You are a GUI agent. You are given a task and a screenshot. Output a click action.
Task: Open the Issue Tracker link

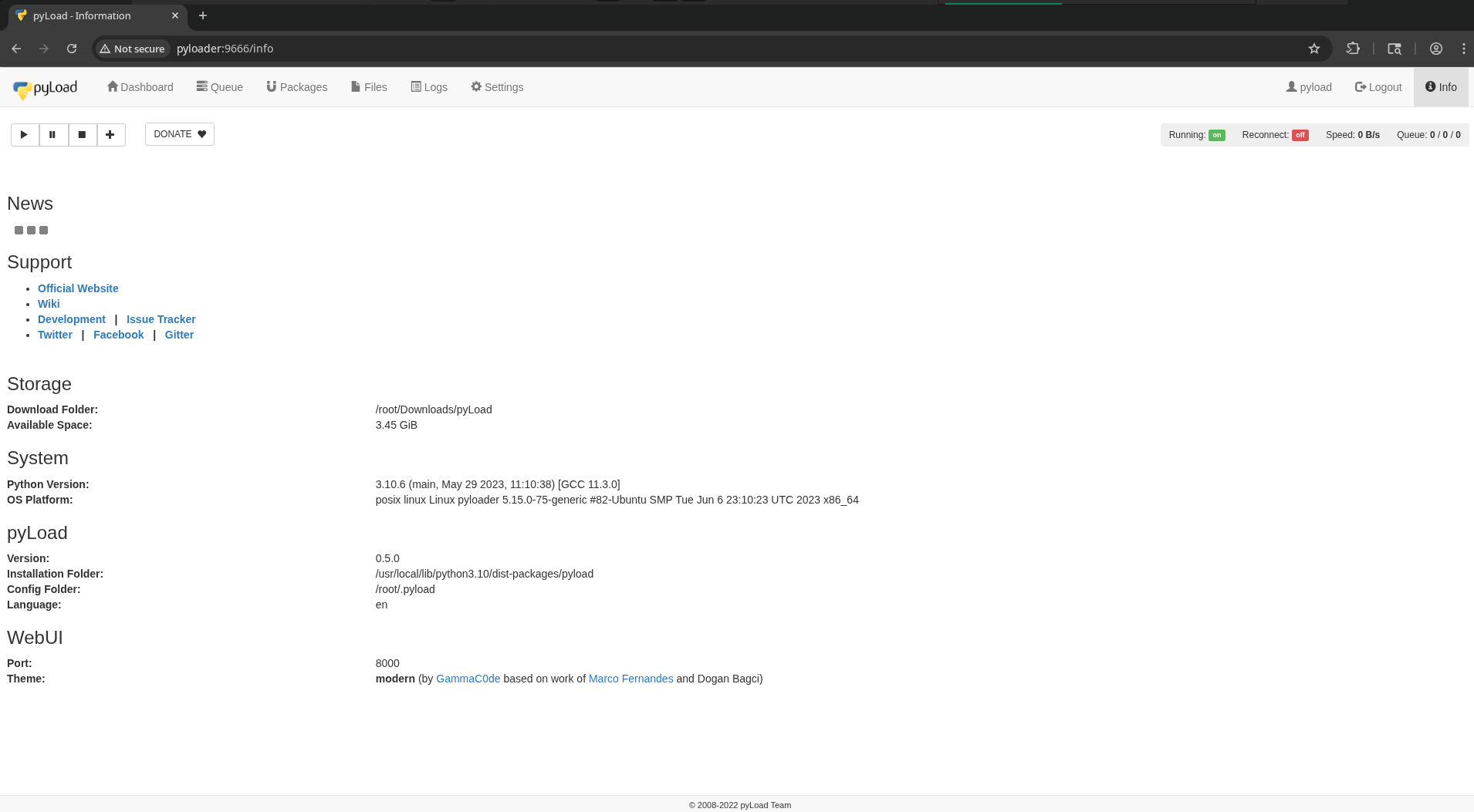[161, 319]
